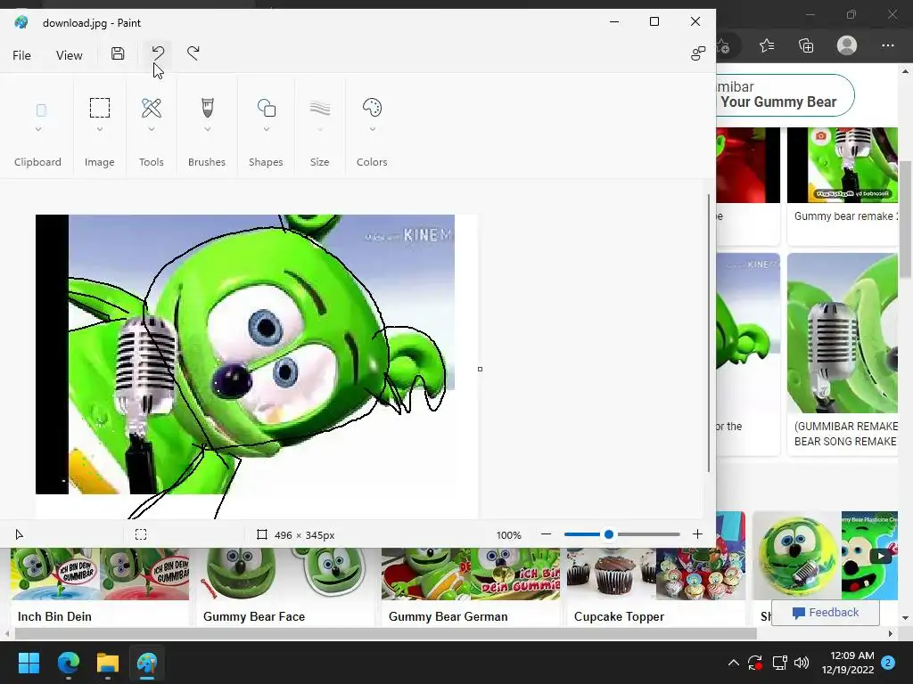This screenshot has width=913, height=684.
Task: Open the View menu
Action: (69, 55)
